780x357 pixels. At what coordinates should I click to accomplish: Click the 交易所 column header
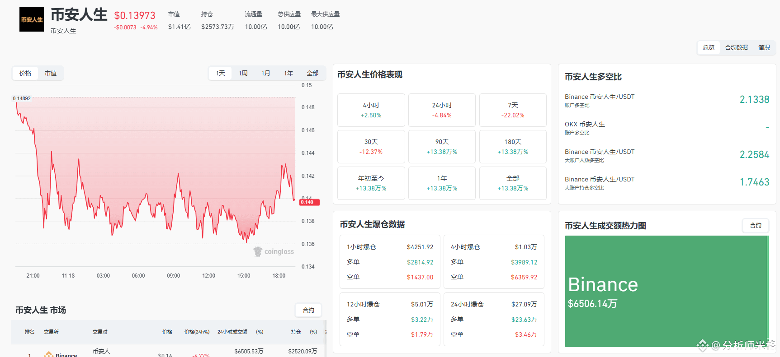point(51,332)
